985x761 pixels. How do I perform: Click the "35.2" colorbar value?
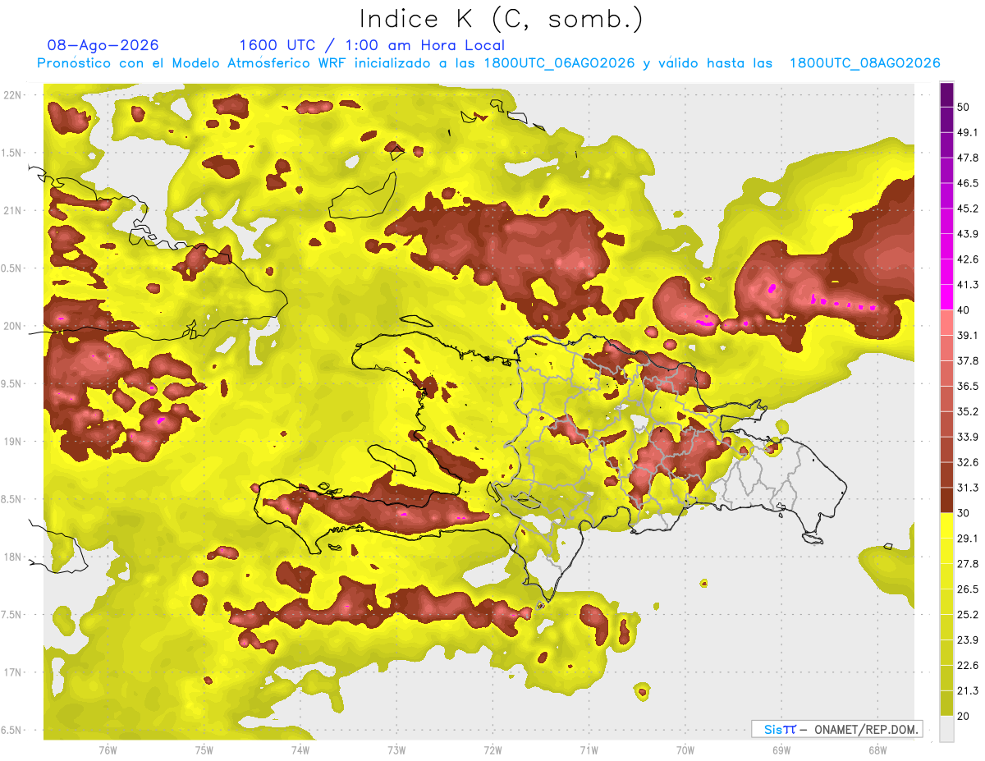point(968,411)
